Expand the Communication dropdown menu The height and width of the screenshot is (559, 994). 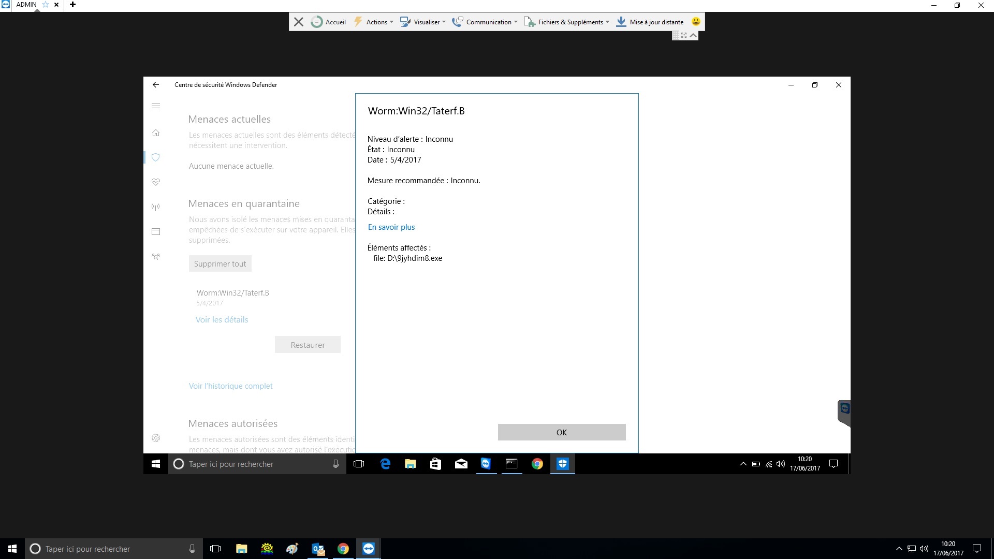485,22
